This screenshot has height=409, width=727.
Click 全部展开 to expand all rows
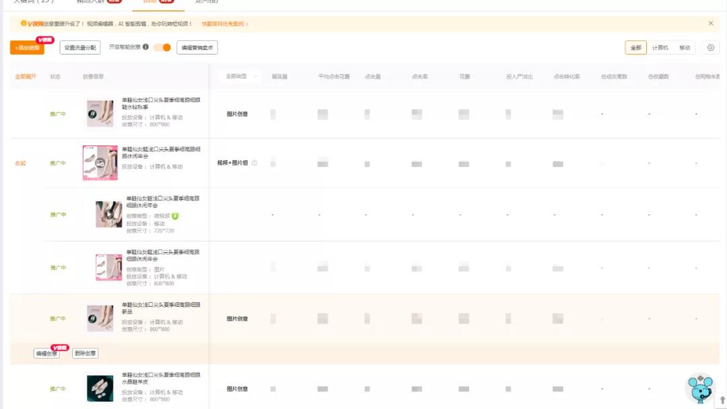click(x=26, y=77)
